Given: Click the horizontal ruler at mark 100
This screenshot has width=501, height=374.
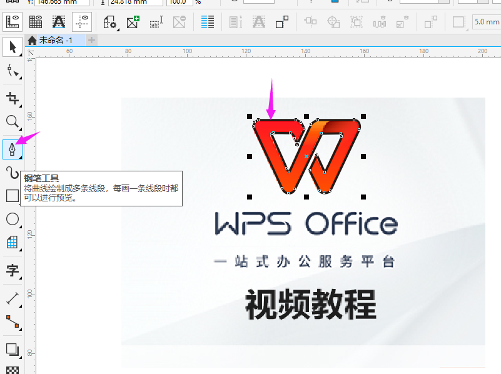Looking at the screenshot, I should click(x=187, y=53).
